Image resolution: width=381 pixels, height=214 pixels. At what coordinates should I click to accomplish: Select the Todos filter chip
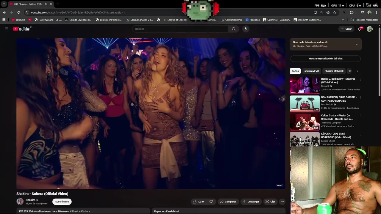pos(295,71)
